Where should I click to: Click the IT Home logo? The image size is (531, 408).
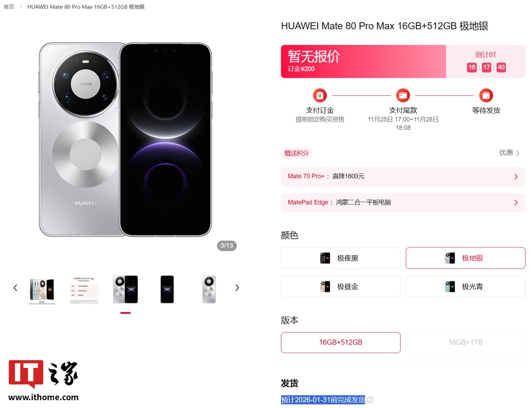(44, 380)
